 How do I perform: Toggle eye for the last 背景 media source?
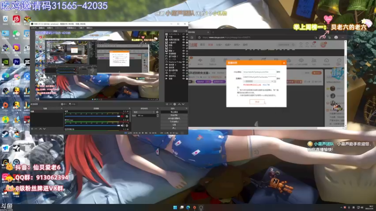click(x=184, y=78)
